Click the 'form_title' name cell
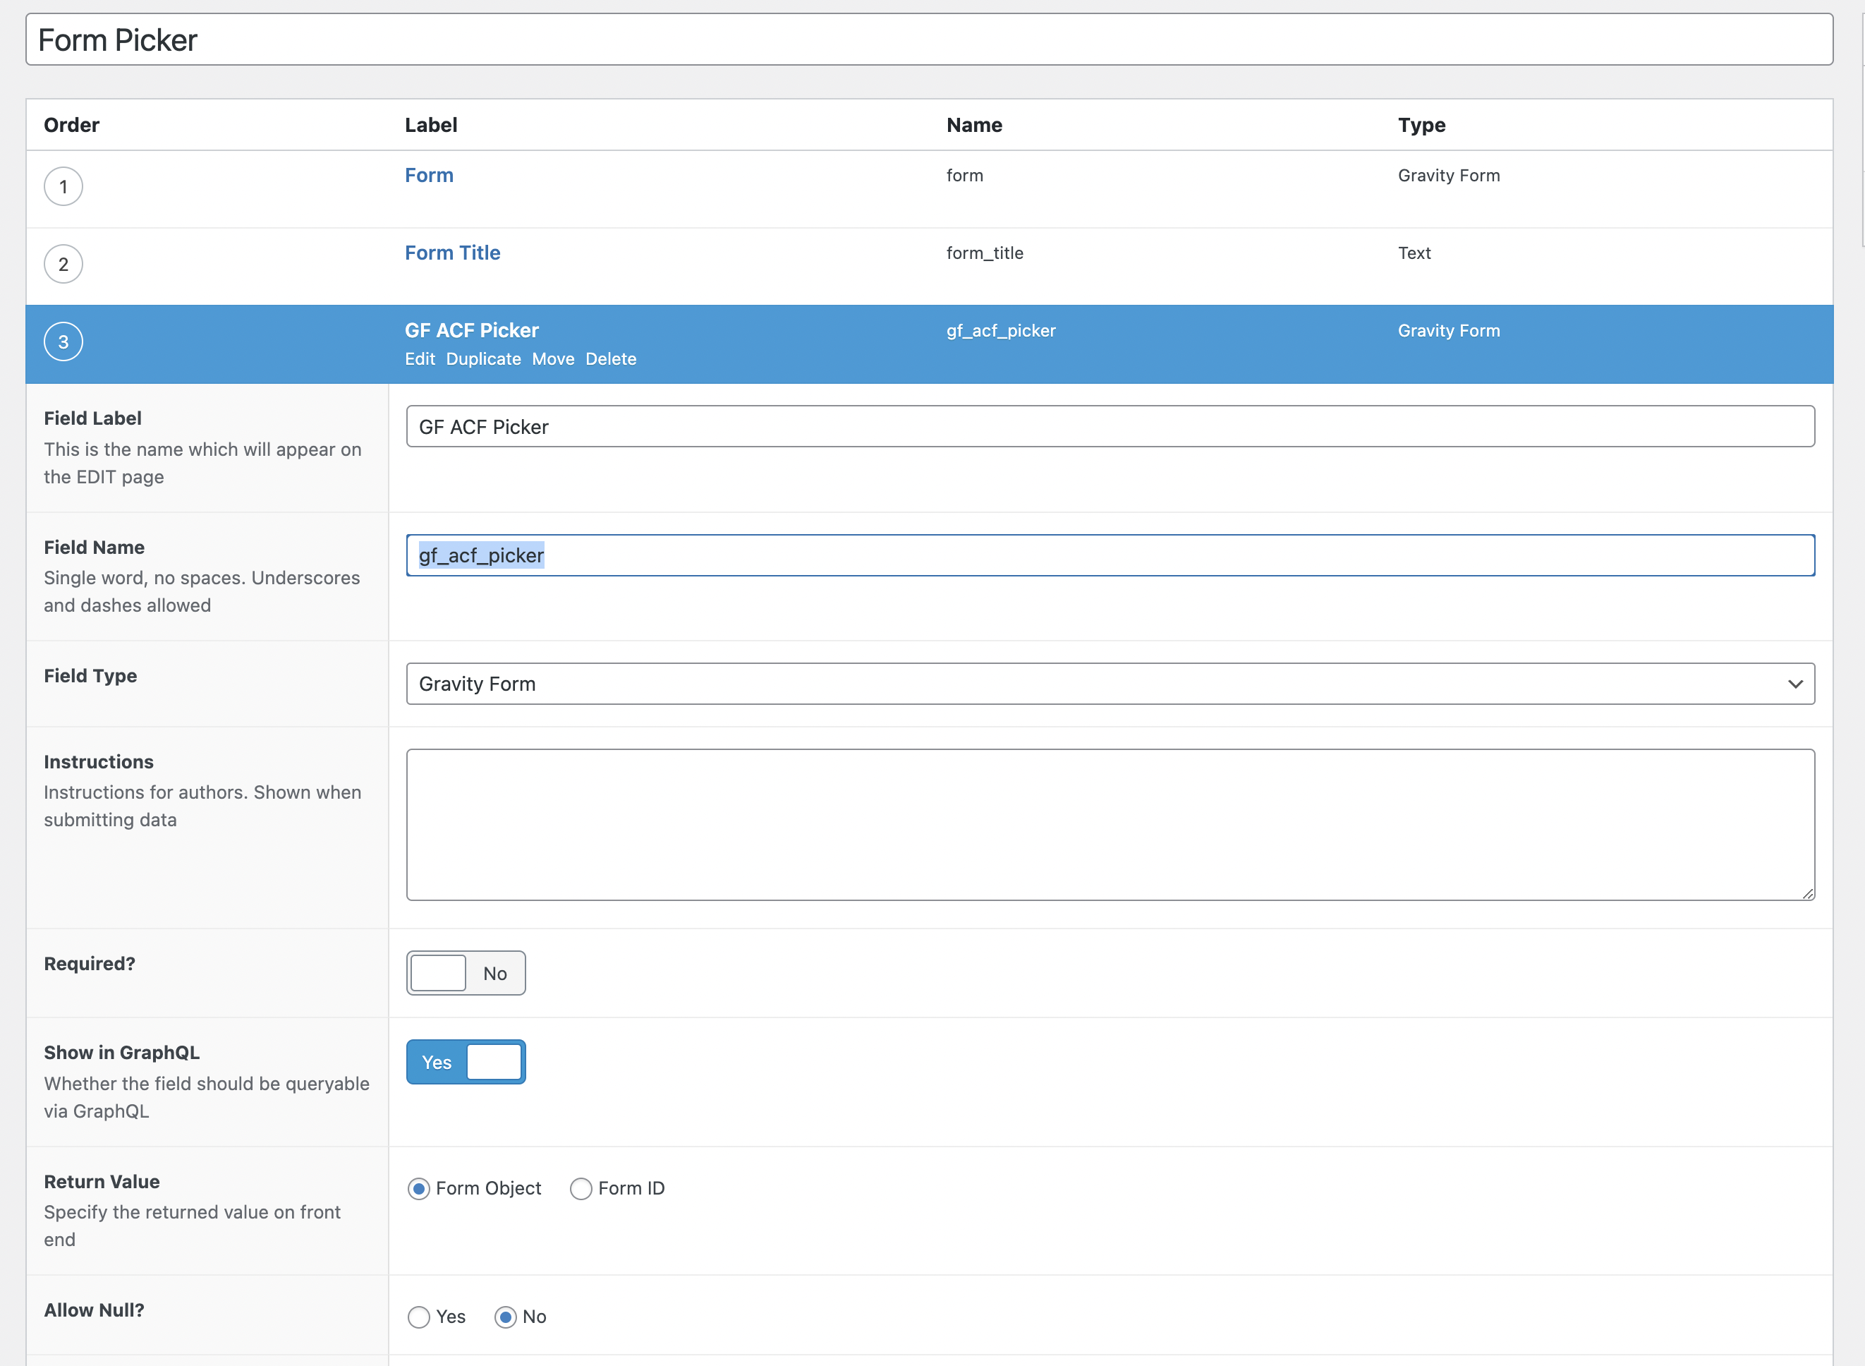Image resolution: width=1865 pixels, height=1366 pixels. point(985,253)
